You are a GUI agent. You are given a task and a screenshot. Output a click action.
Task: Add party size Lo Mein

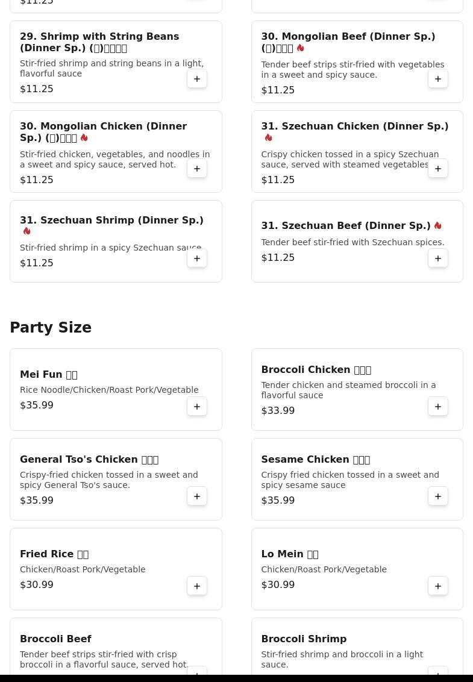[438, 586]
